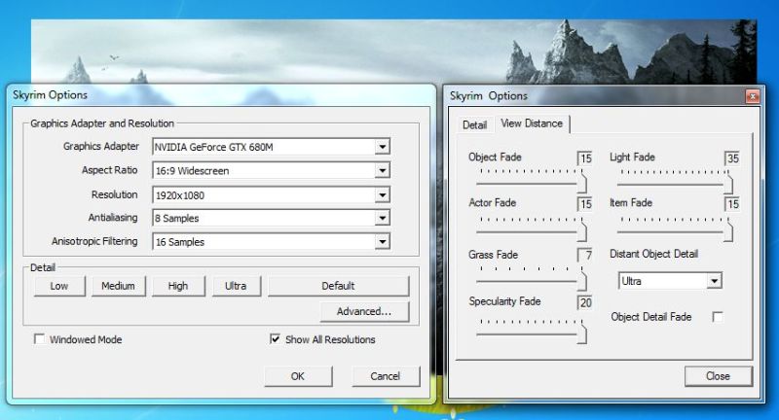The height and width of the screenshot is (420, 779).
Task: Close the View Distance options window
Action: point(718,376)
